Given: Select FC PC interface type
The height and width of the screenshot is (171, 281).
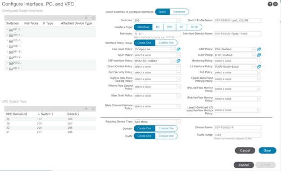Looking at the screenshot, I should tap(195, 27).
